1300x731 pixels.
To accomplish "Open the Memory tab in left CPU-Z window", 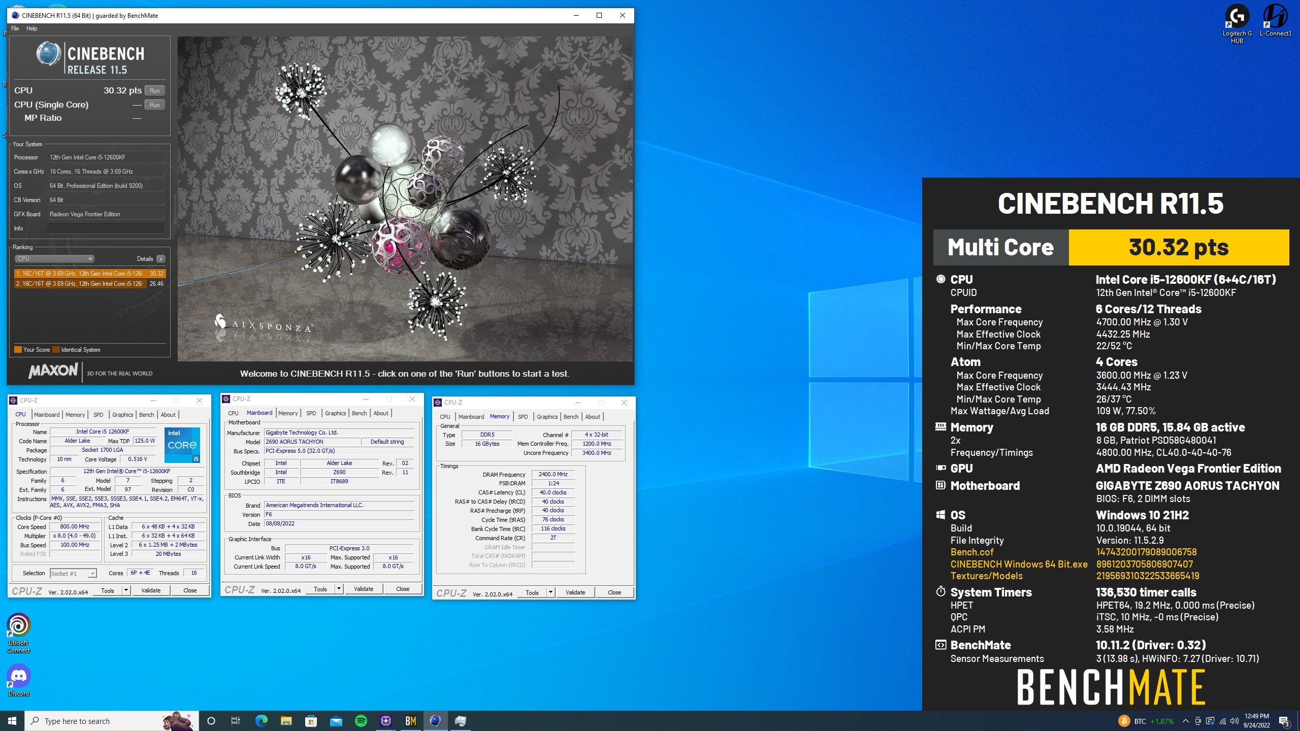I will click(x=75, y=415).
